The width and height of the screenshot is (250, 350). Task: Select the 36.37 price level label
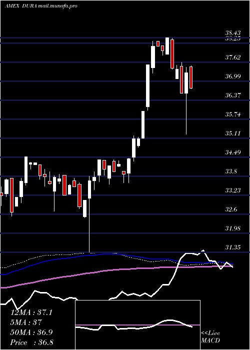point(233,95)
